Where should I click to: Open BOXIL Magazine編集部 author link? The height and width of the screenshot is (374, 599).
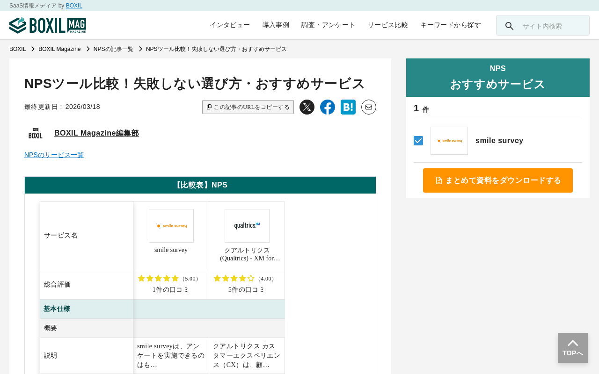point(96,133)
